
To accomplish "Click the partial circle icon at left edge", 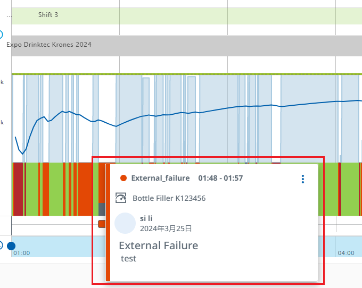I will tap(1, 35).
